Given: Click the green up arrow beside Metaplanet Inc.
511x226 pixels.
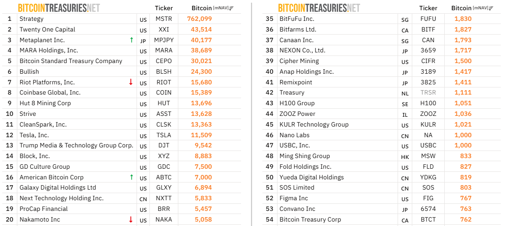Looking at the screenshot, I should point(131,40).
